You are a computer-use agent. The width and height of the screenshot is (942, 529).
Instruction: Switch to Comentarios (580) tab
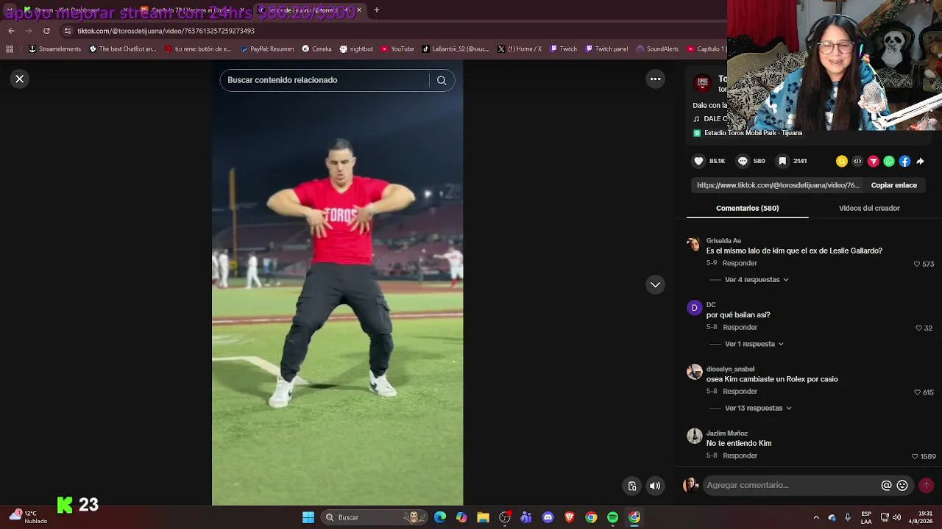tap(747, 208)
